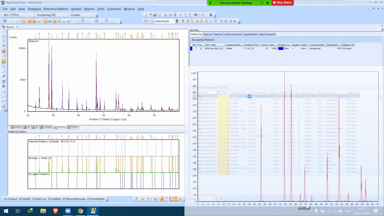Viewport: 384px width, 216px height.
Task: Select the pencil edit tool in left toolbar
Action: [4, 71]
